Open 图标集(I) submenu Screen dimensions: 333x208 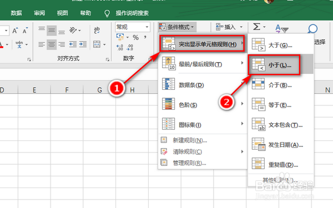tap(203, 124)
